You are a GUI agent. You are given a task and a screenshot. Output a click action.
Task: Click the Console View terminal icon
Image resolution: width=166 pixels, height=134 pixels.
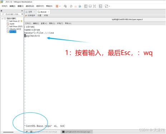(x=101, y=6)
